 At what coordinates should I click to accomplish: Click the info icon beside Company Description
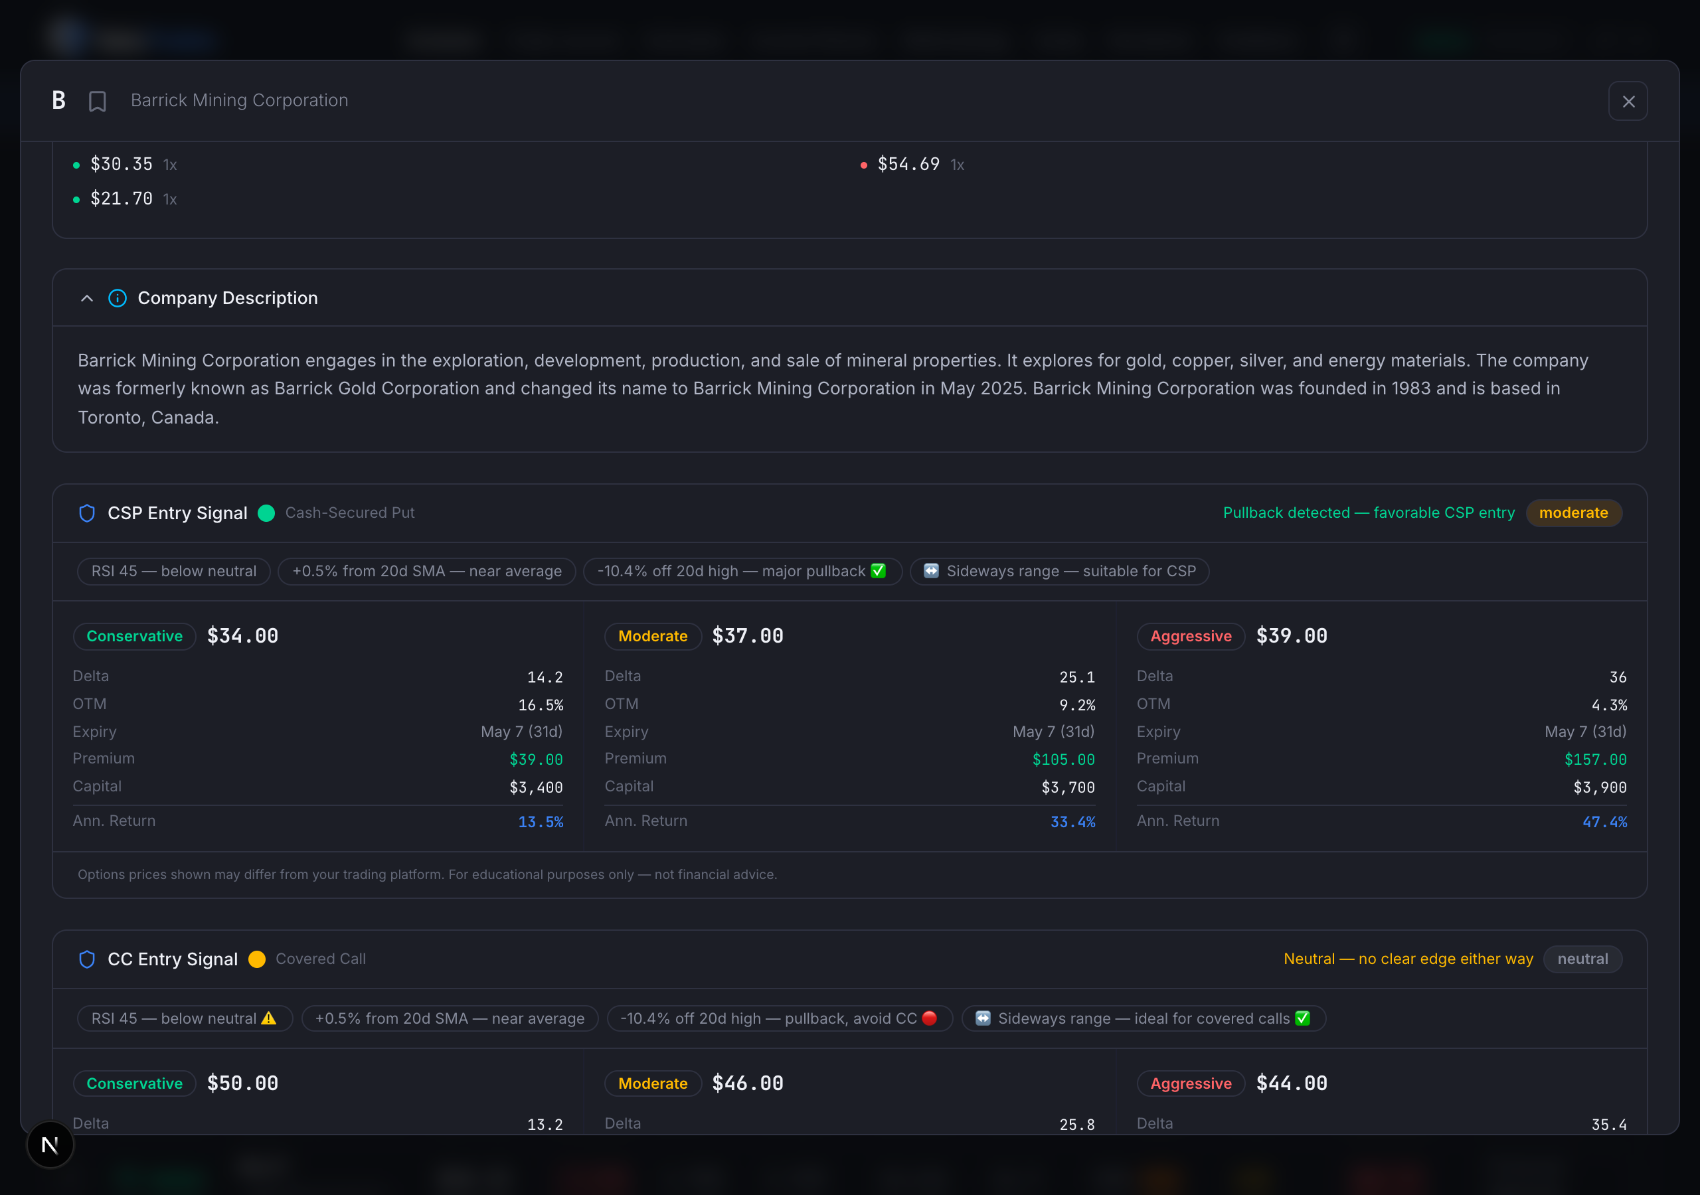point(117,298)
